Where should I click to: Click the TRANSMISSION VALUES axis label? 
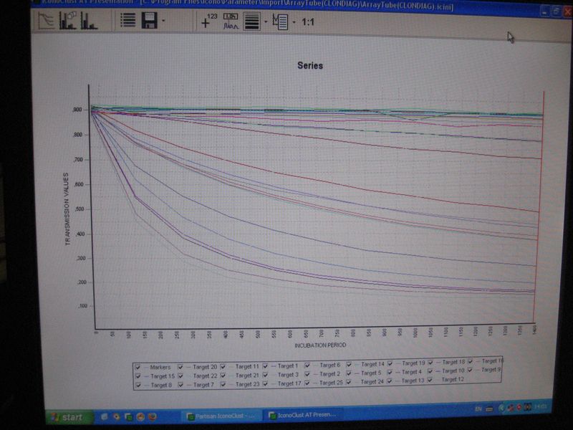(x=67, y=209)
